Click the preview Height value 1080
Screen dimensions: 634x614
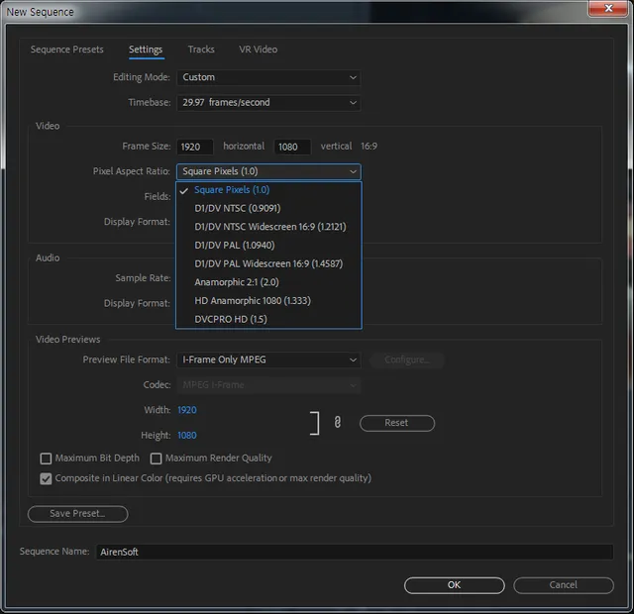[187, 436]
